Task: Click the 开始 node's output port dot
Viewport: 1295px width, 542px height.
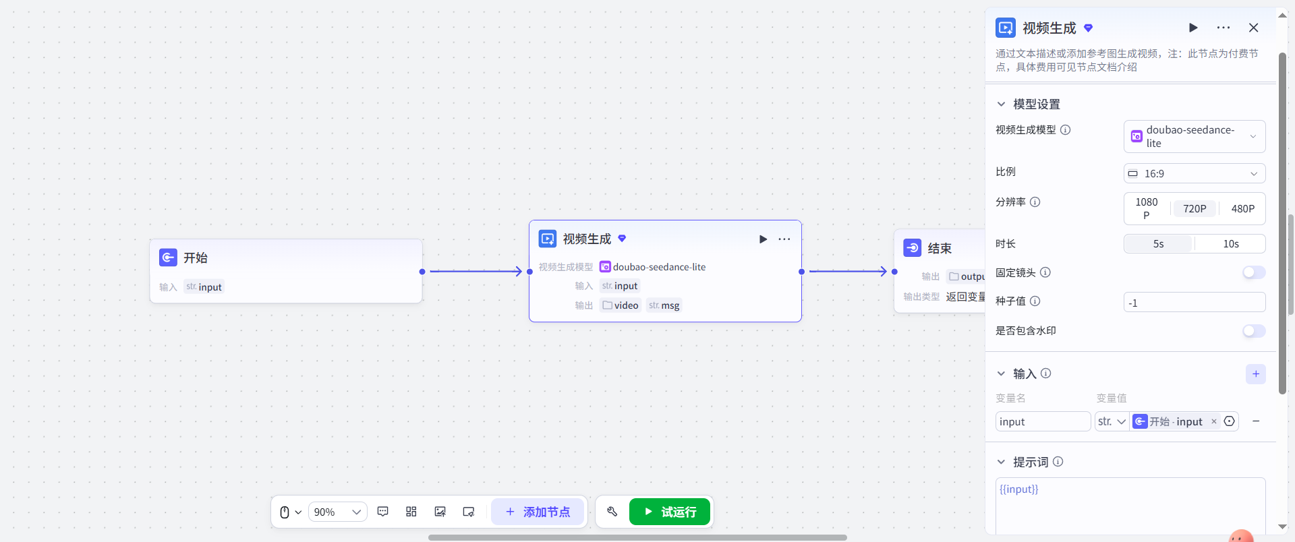Action: coord(422,272)
